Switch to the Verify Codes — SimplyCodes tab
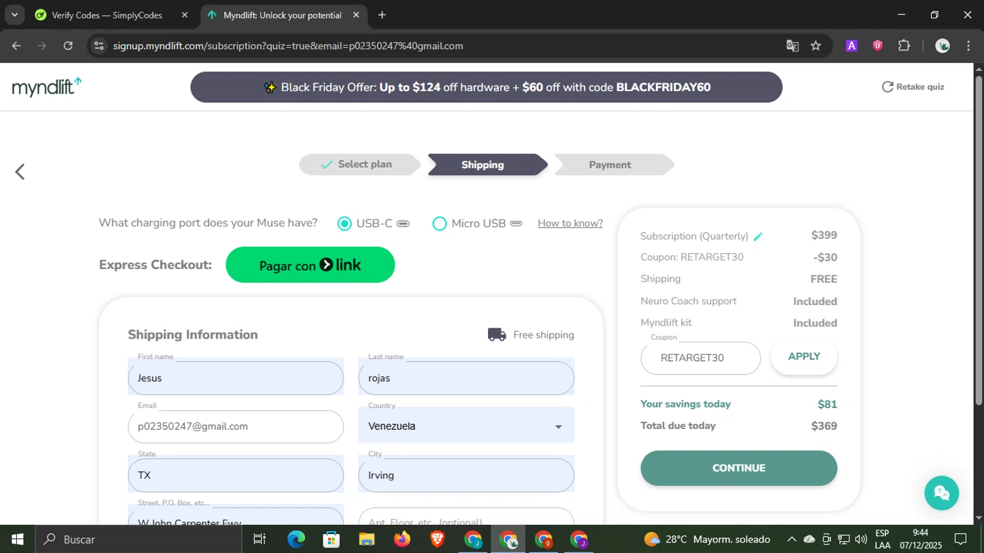The height and width of the screenshot is (553, 984). coord(107,15)
